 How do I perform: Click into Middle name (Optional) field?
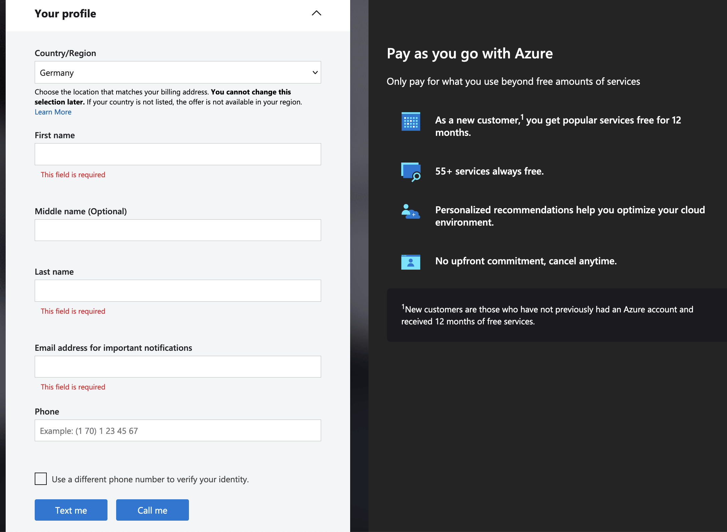[178, 230]
